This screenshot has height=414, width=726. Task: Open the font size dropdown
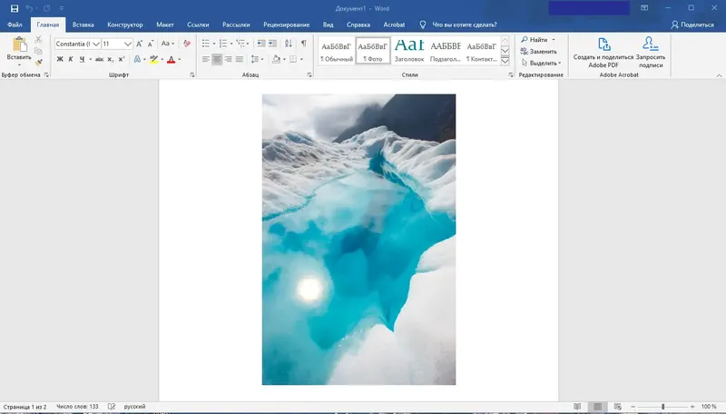point(128,44)
